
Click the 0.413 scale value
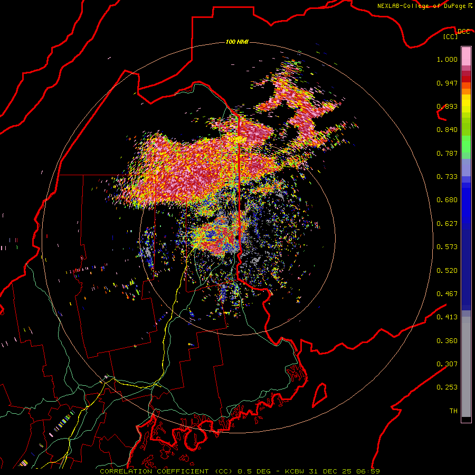pyautogui.click(x=447, y=317)
